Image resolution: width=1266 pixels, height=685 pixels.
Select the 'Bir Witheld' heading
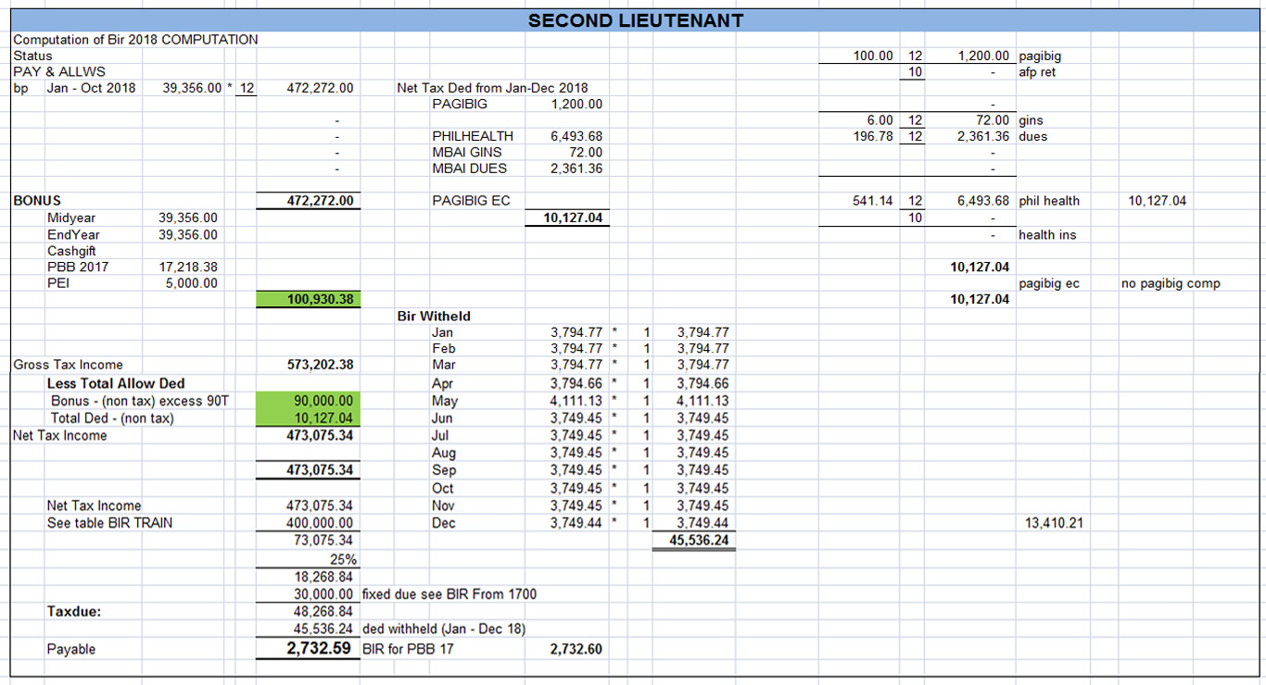(x=434, y=316)
